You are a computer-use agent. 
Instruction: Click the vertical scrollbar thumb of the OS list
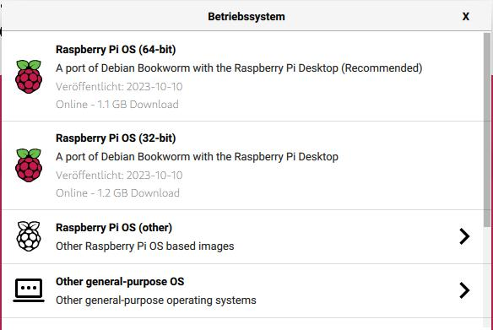point(487,129)
